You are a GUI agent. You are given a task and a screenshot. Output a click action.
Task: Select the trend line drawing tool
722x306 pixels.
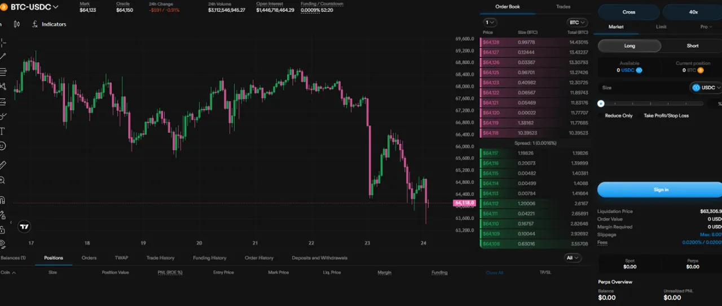2,56
